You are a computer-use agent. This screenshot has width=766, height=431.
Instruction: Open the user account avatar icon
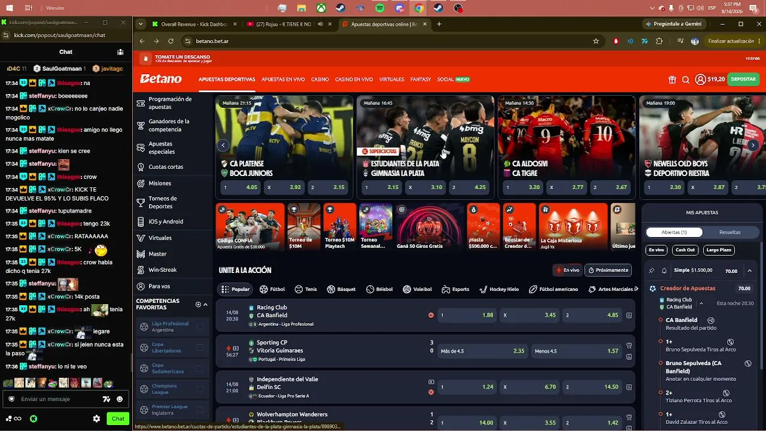point(700,80)
